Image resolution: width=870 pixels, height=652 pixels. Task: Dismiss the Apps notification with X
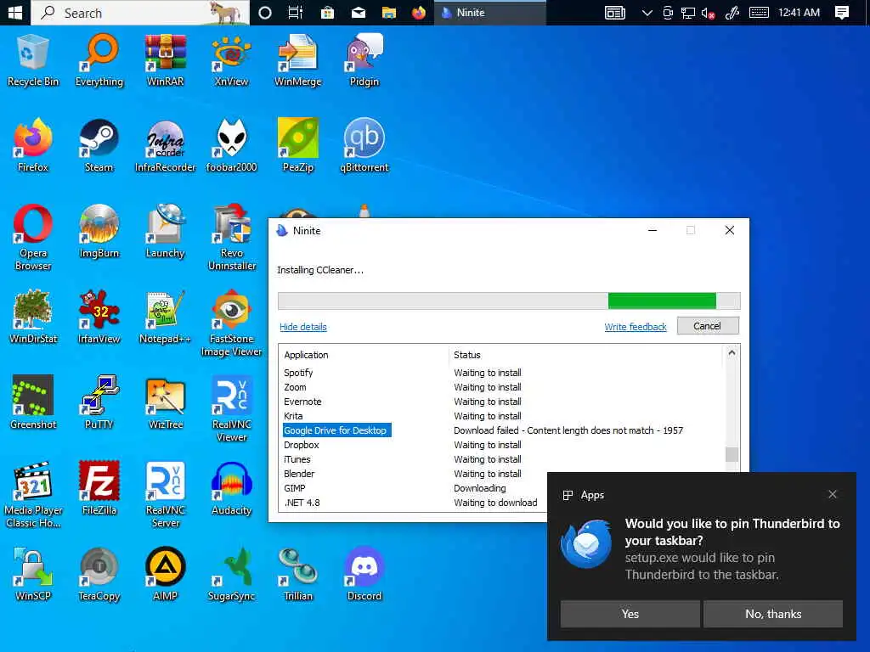tap(833, 494)
